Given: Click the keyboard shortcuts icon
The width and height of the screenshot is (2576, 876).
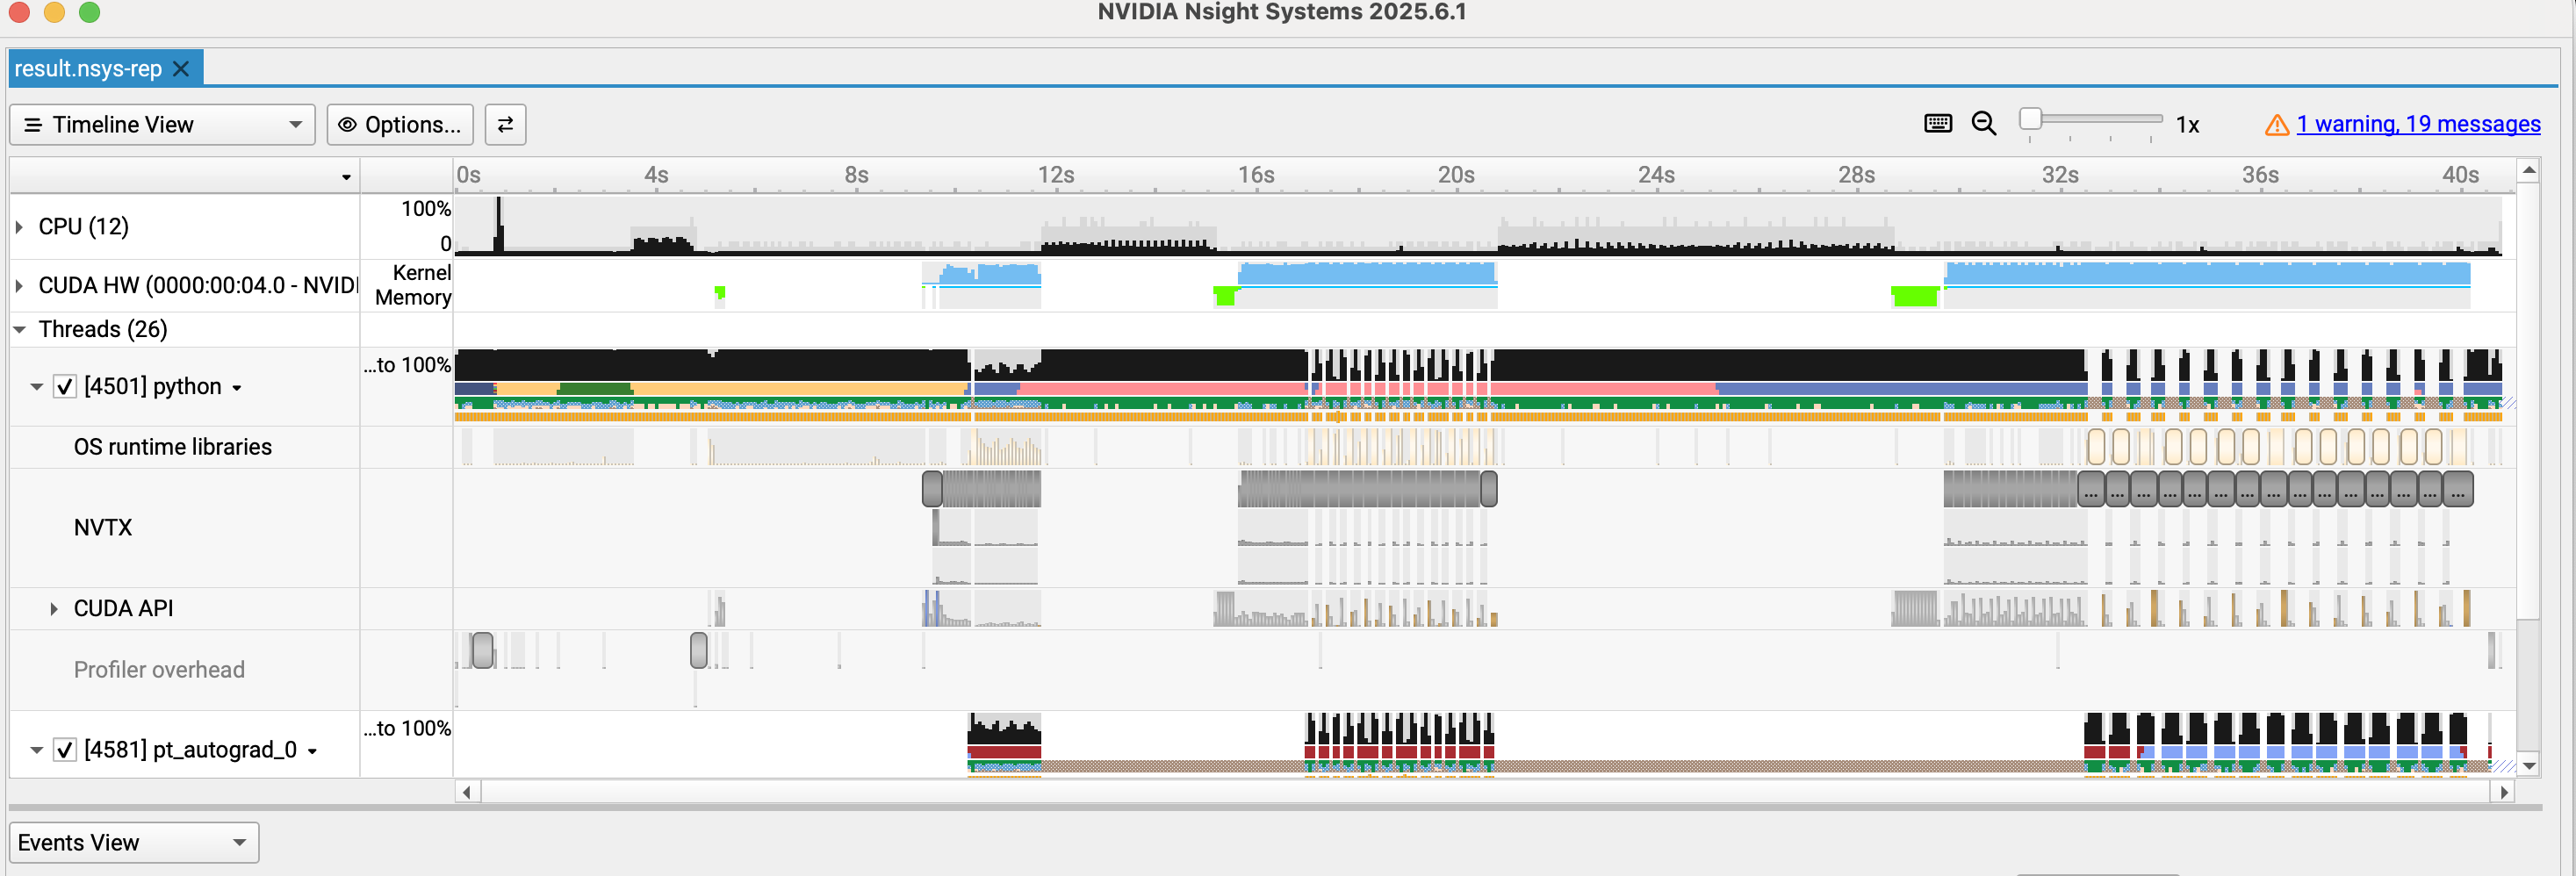Looking at the screenshot, I should [1937, 124].
